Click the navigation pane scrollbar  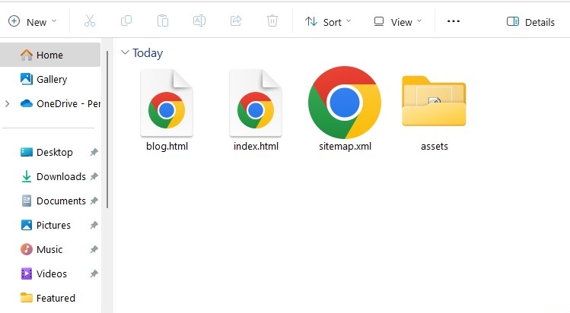[107, 129]
